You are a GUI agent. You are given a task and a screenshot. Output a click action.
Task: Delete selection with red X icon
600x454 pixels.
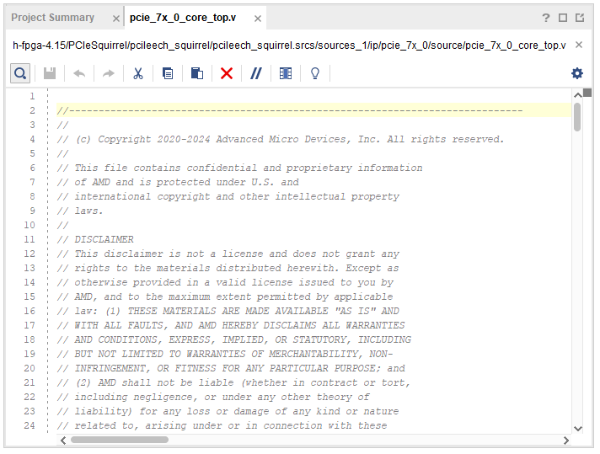(x=227, y=73)
